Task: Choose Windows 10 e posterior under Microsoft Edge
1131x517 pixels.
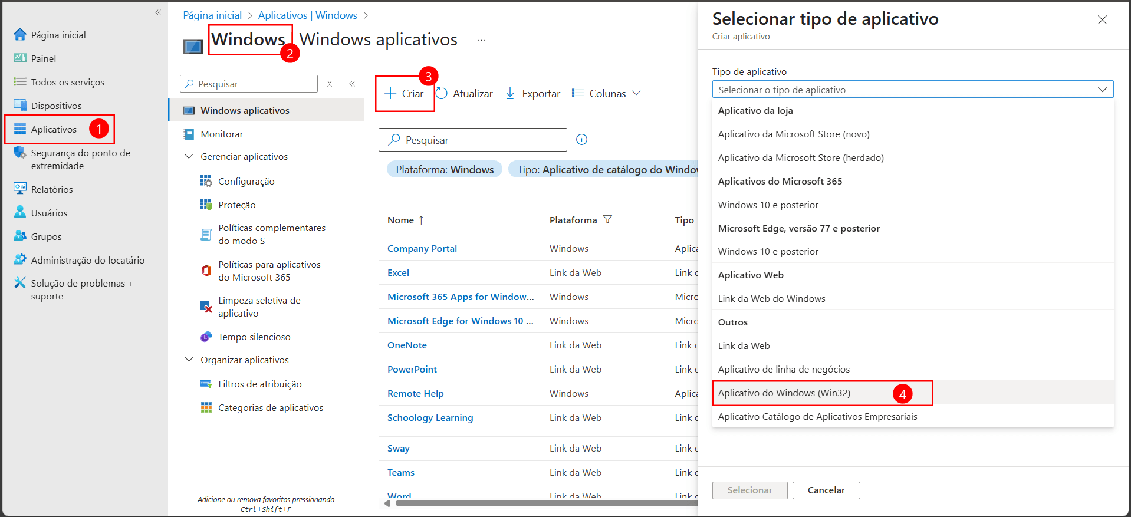Action: pyautogui.click(x=768, y=251)
